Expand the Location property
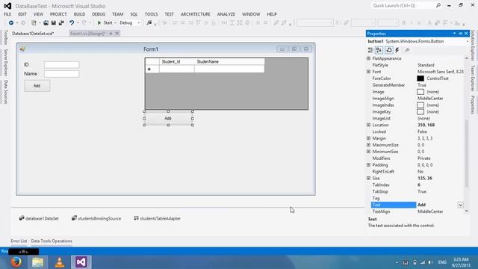The image size is (478, 269). [x=368, y=125]
